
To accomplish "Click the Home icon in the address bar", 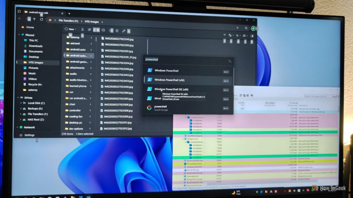I will pos(50,20).
